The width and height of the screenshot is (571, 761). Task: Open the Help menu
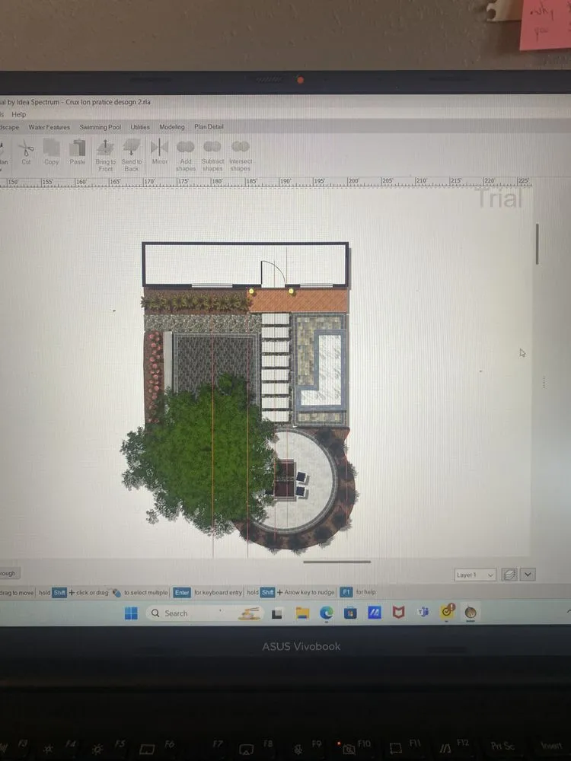[18, 115]
